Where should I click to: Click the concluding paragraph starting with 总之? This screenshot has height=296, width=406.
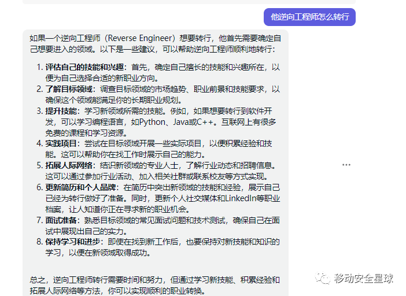[x=155, y=285]
